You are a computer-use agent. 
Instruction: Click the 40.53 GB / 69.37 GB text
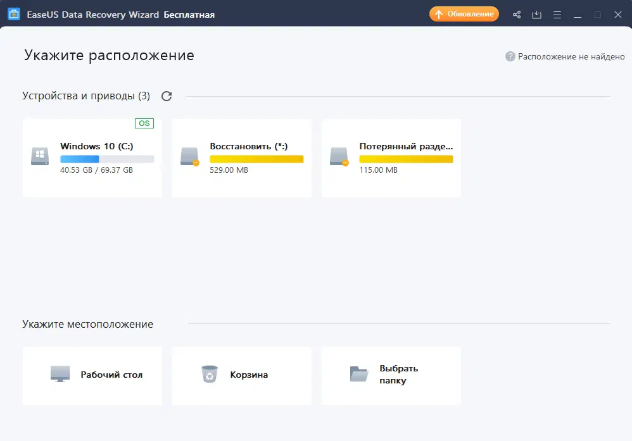click(96, 170)
